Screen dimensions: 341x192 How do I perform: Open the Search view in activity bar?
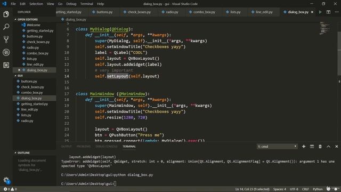[x=6, y=27]
